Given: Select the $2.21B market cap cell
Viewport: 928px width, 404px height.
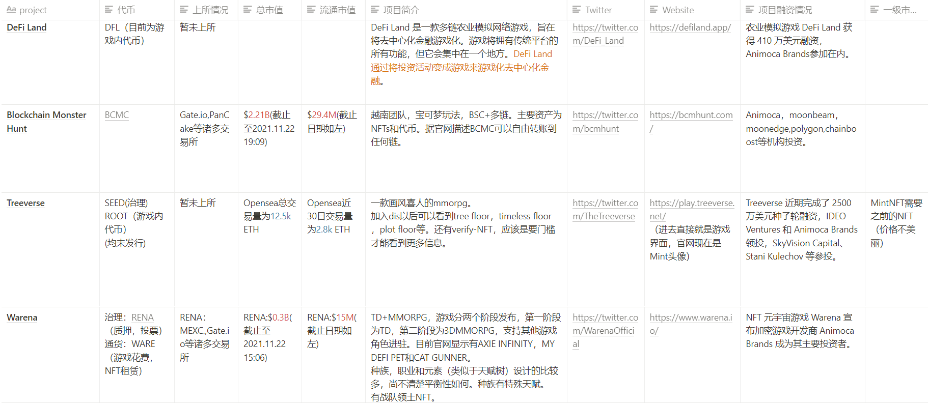Looking at the screenshot, I should click(x=270, y=149).
